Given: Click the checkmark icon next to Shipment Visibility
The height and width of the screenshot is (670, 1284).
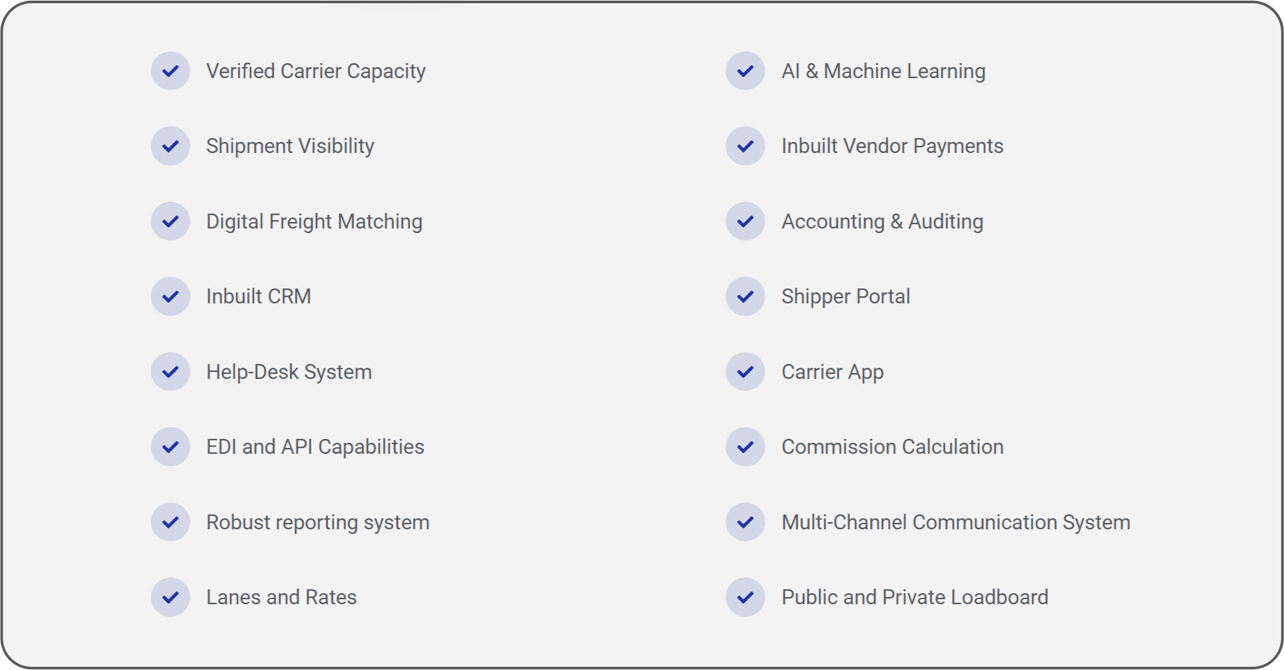Looking at the screenshot, I should pyautogui.click(x=171, y=146).
